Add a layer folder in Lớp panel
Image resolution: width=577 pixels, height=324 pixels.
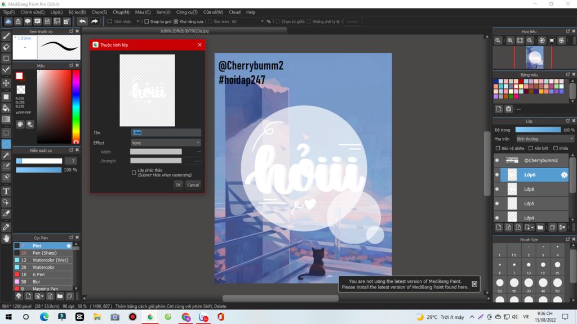click(x=540, y=227)
